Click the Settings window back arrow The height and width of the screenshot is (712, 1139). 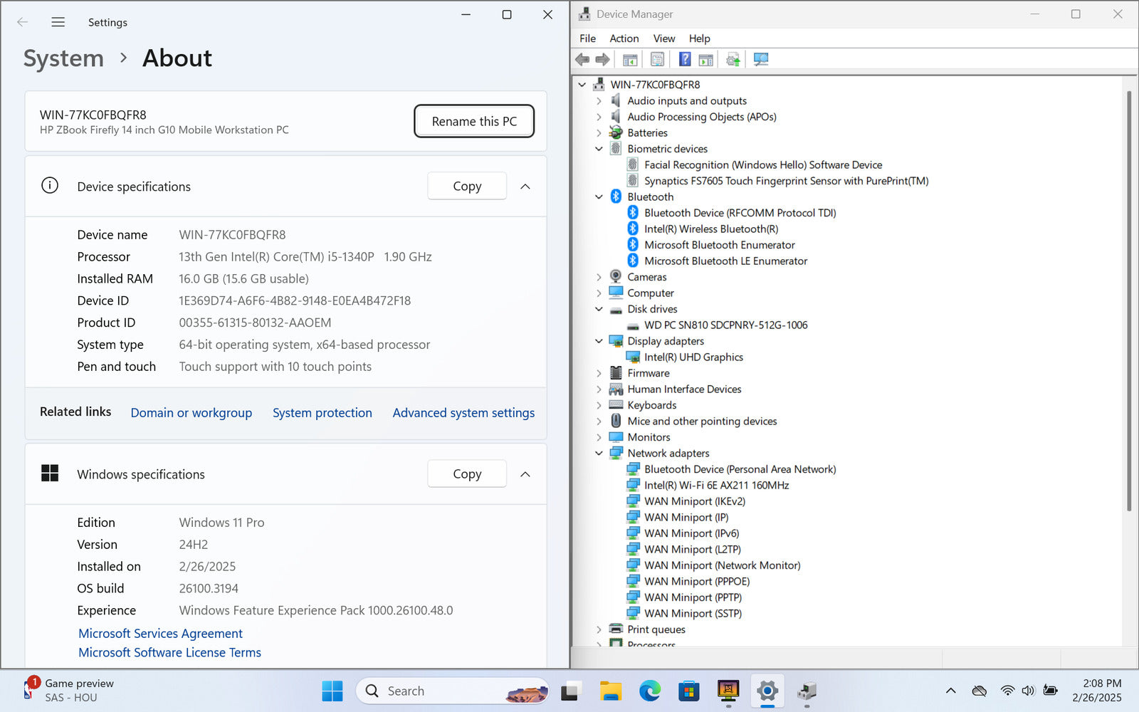coord(23,22)
